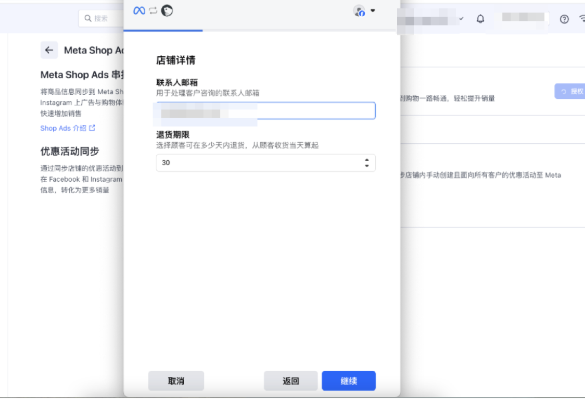Image resolution: width=585 pixels, height=399 pixels.
Task: Click the 退货期限 number field showing 30
Action: [x=265, y=163]
